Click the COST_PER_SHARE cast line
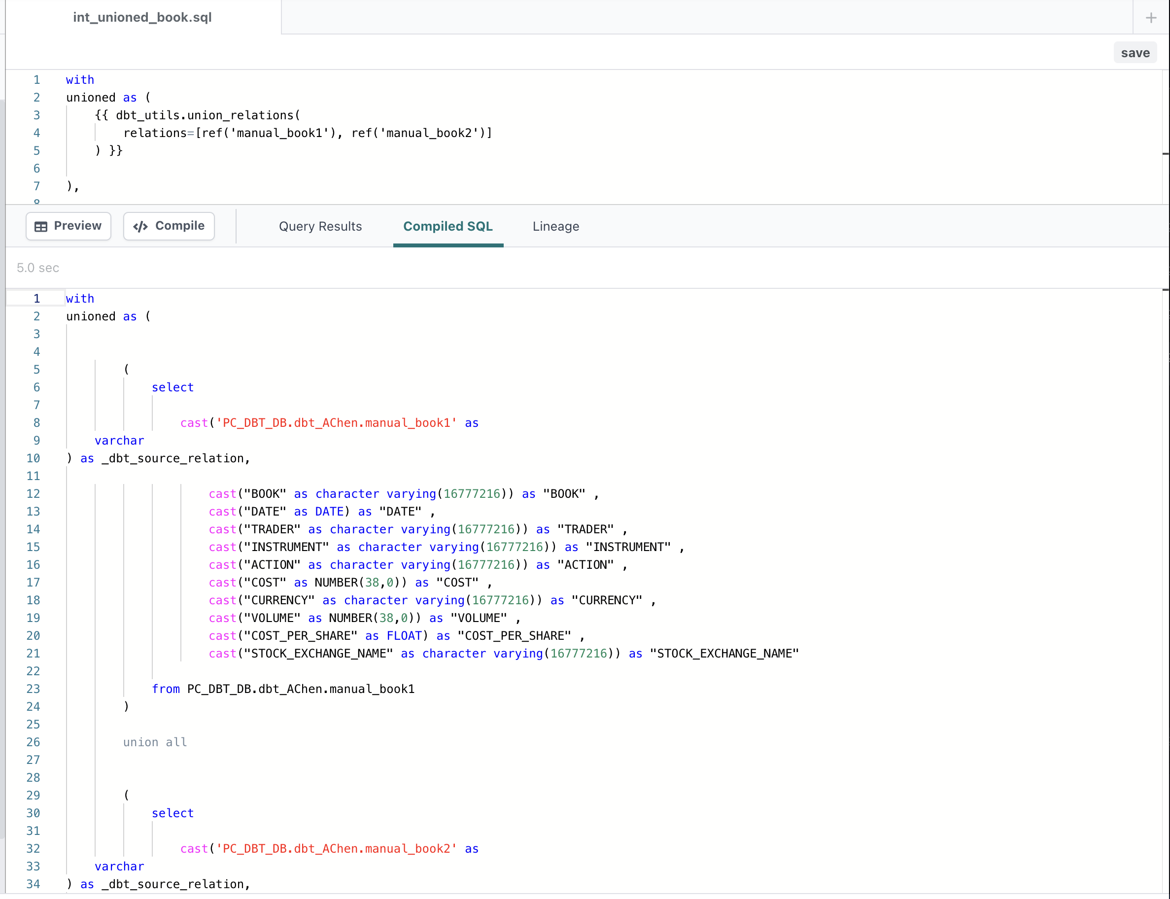The image size is (1170, 899). [x=396, y=636]
